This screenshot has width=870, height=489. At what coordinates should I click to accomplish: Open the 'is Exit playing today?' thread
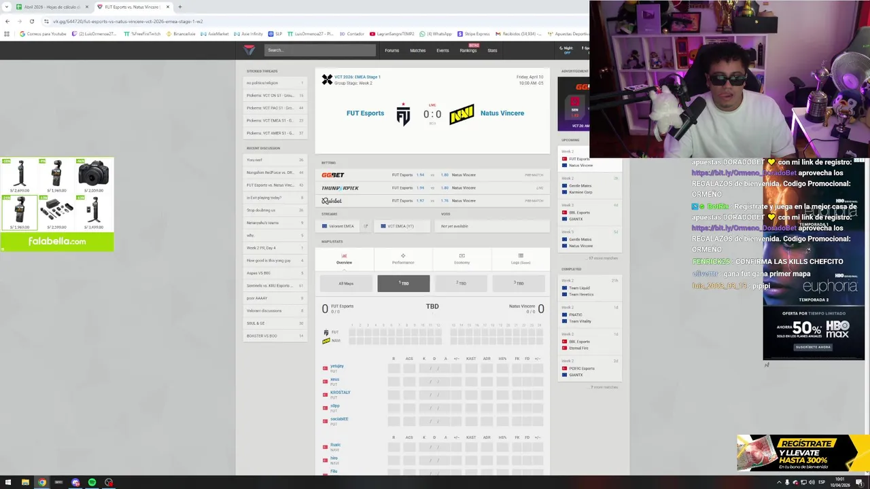(275, 198)
